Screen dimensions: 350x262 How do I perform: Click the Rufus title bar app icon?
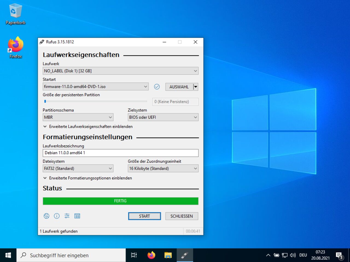point(42,42)
